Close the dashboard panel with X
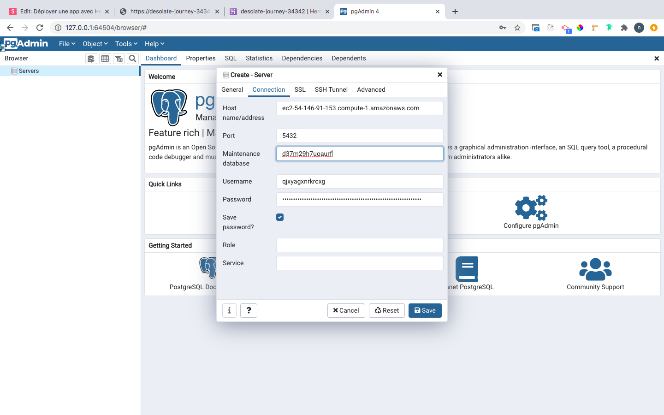The image size is (664, 415). (657, 59)
